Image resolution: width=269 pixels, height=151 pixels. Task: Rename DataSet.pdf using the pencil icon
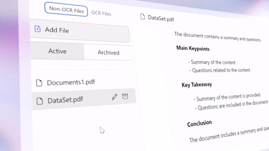coord(115,97)
